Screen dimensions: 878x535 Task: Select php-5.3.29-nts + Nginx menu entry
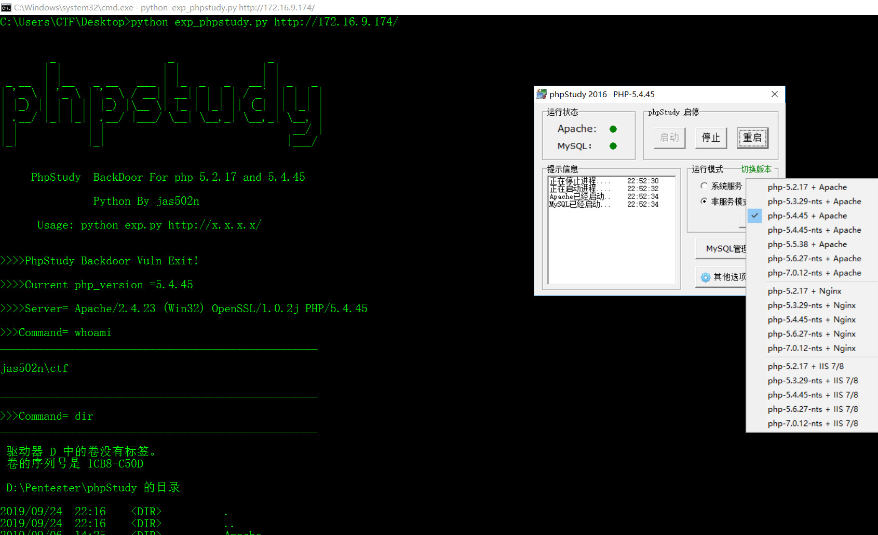pyautogui.click(x=812, y=305)
